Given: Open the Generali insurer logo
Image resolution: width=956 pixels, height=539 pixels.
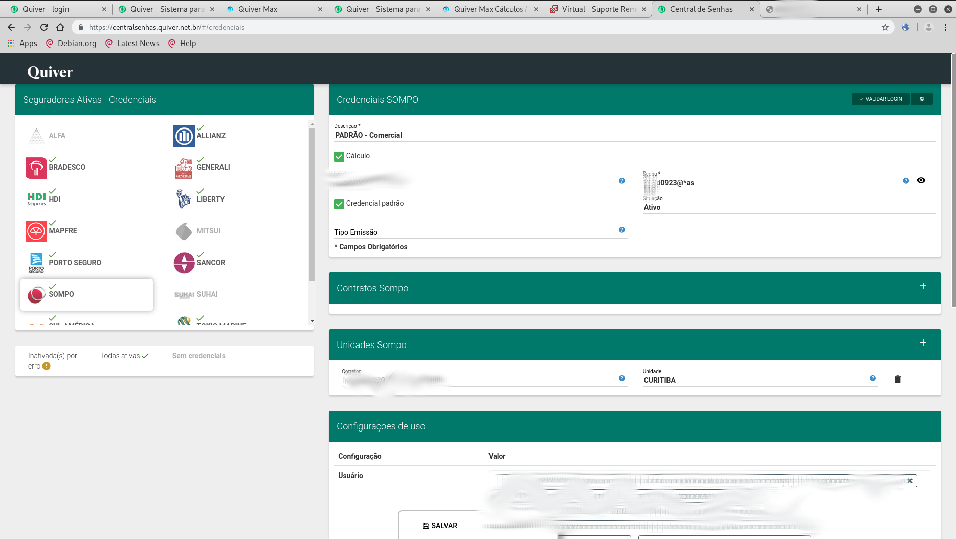Looking at the screenshot, I should click(184, 168).
